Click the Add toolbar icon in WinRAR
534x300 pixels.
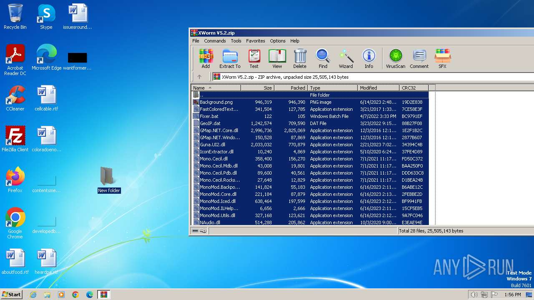click(x=206, y=58)
